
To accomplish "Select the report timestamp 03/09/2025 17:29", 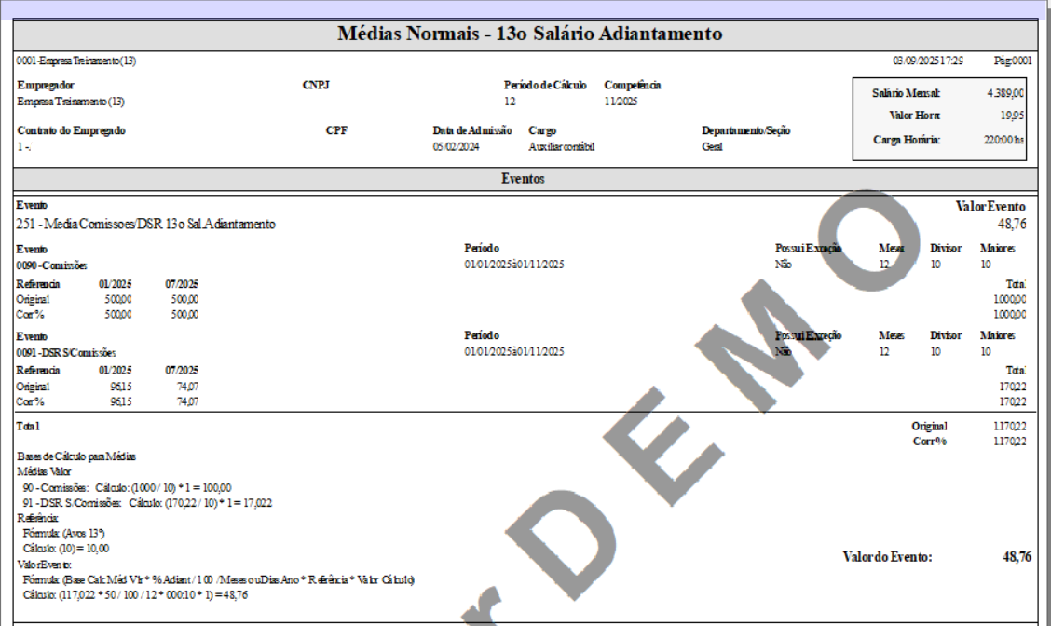I will coord(928,61).
